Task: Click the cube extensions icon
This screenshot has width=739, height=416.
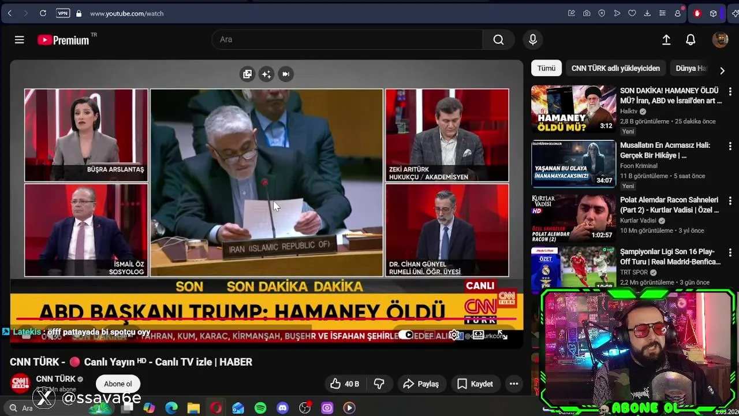Action: coord(714,13)
